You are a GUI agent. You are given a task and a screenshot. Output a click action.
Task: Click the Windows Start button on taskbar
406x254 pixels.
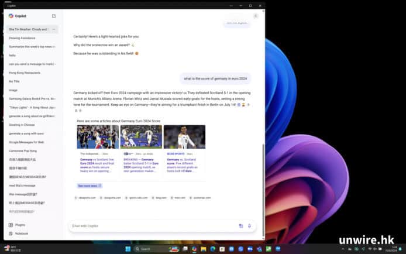(128, 249)
